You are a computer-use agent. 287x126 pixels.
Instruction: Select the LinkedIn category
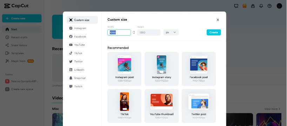[x=82, y=70]
